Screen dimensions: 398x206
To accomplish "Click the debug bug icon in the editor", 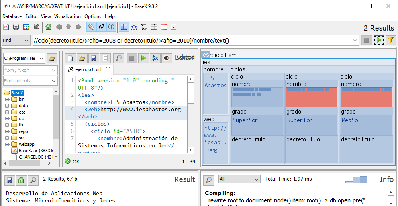I will (x=165, y=58).
